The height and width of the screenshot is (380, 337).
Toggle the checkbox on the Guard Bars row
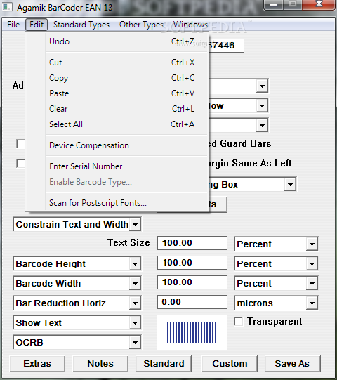pyautogui.click(x=20, y=143)
